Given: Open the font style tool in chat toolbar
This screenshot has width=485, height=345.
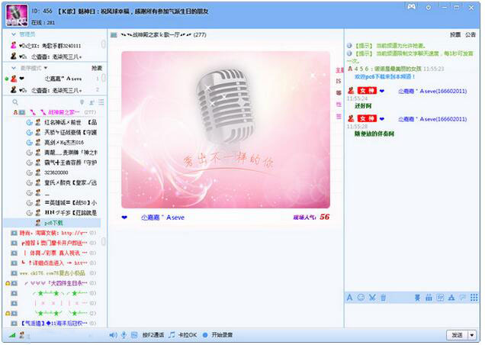Looking at the screenshot, I should click(x=349, y=298).
